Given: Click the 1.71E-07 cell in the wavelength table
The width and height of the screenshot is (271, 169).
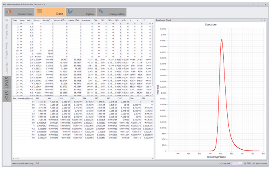Looking at the screenshot, I should point(41,102).
